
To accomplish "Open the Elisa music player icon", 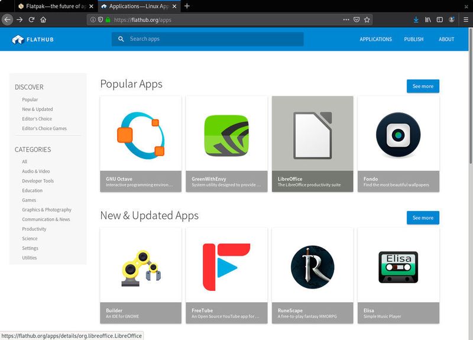I will (x=398, y=267).
